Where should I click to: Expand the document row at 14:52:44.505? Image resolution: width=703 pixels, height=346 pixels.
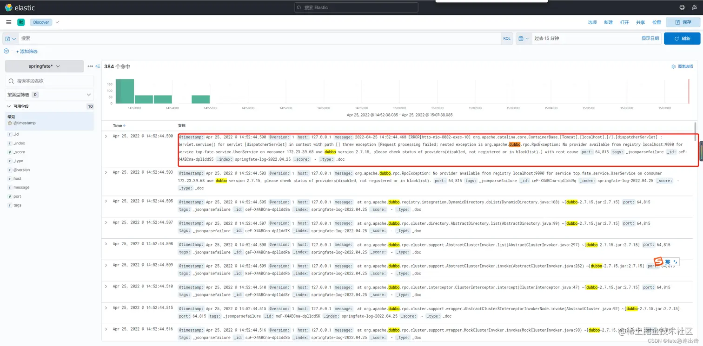click(x=106, y=201)
